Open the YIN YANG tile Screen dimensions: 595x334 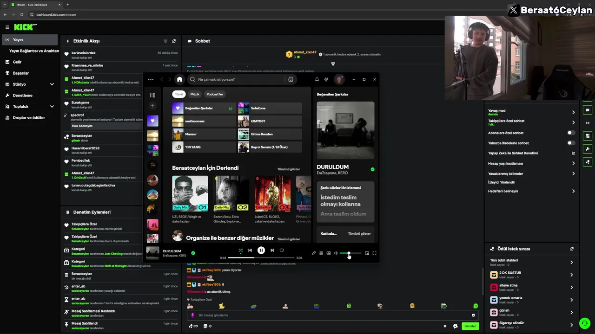(204, 147)
